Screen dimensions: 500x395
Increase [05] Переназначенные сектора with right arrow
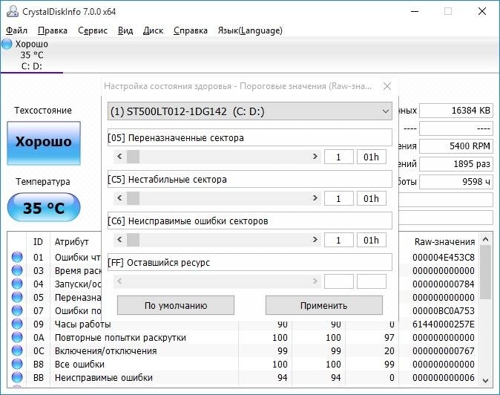(315, 157)
